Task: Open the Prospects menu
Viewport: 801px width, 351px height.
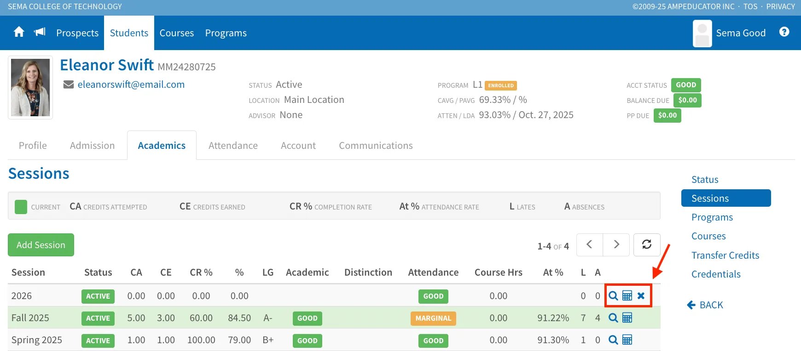Action: (77, 33)
